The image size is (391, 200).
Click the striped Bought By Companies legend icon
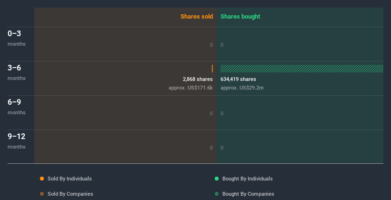tap(217, 194)
